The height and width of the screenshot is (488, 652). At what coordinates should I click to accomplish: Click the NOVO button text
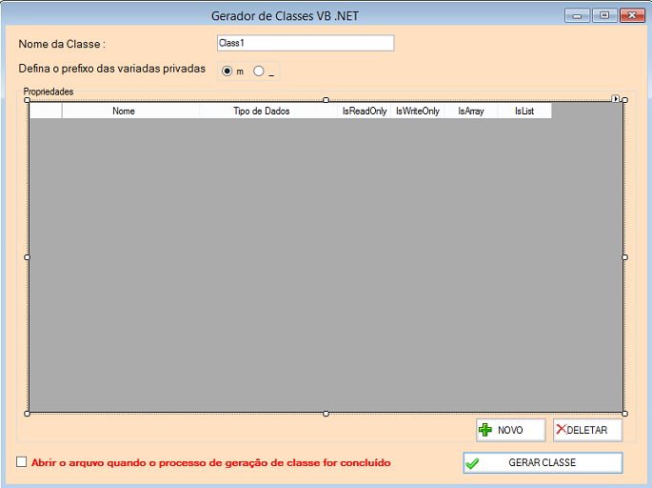coord(510,430)
